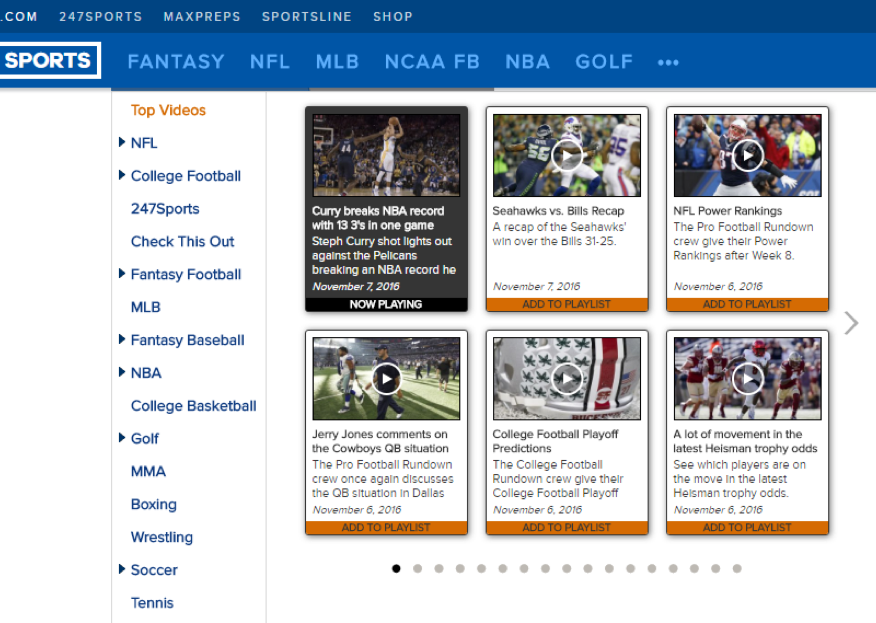
Task: Select the second carousel page dot
Action: pyautogui.click(x=418, y=569)
